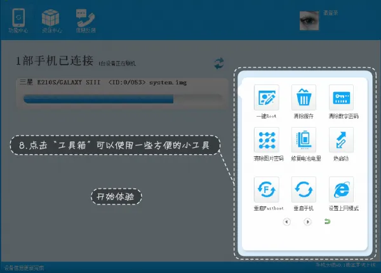This screenshot has width=381, height=273.
Task: Select the 清除缓存 trash icon
Action: pos(304,97)
